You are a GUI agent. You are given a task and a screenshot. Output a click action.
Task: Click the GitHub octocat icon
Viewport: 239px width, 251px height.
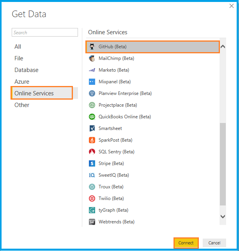pos(92,47)
